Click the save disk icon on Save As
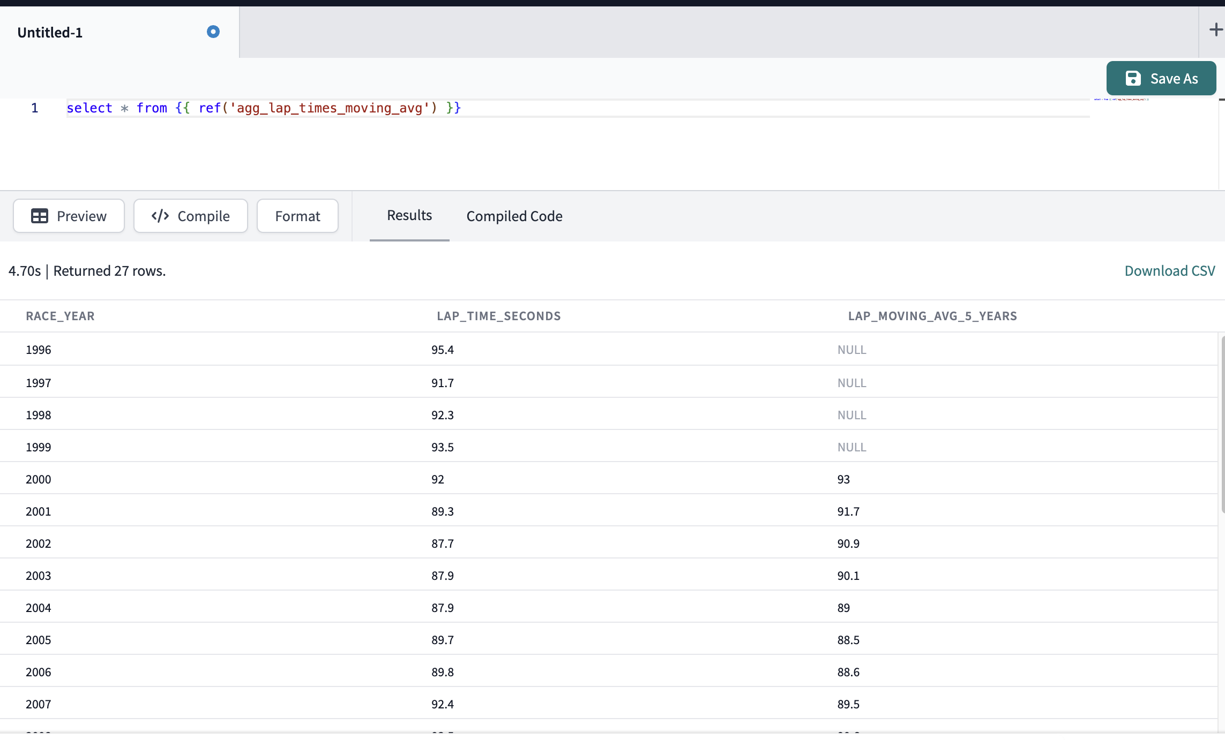The image size is (1225, 740). pyautogui.click(x=1133, y=78)
